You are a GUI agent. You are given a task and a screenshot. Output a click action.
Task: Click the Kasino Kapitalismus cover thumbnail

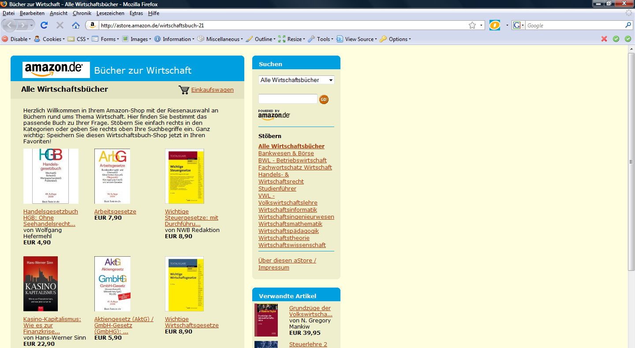41,284
